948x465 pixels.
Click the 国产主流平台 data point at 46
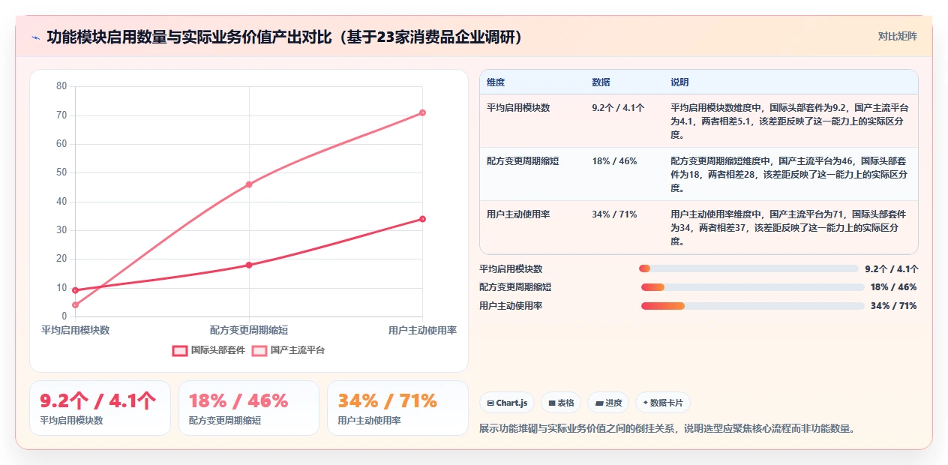pos(249,184)
